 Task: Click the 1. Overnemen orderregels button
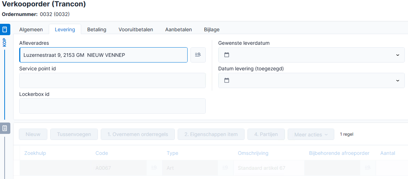[x=138, y=134]
